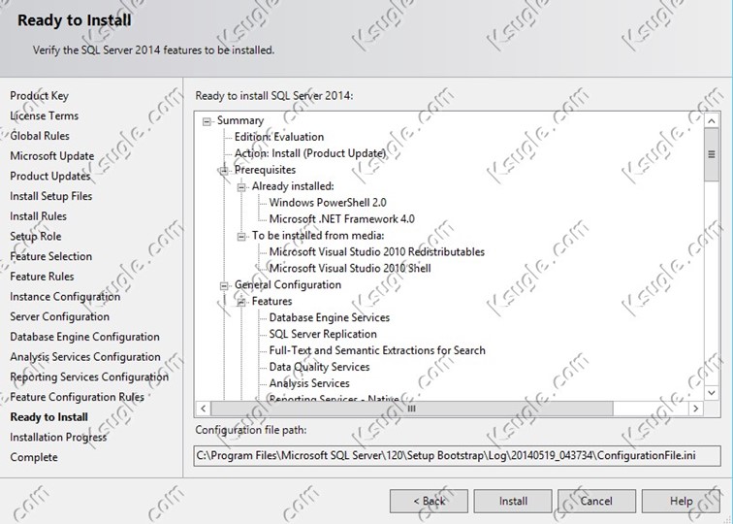Select the Edition: Evaluation tree row
The width and height of the screenshot is (733, 524).
pyautogui.click(x=279, y=137)
